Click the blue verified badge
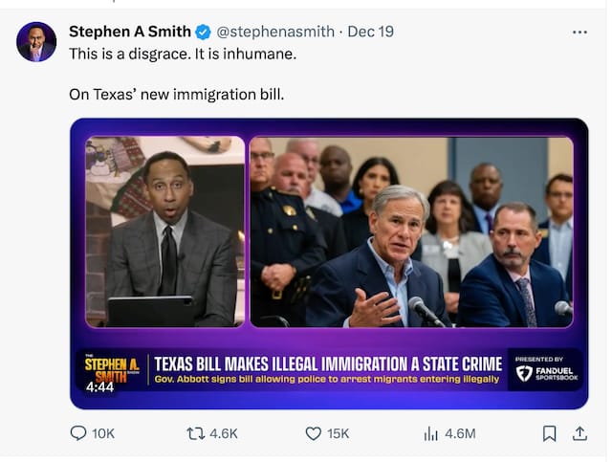Image resolution: width=612 pixels, height=462 pixels. (x=204, y=33)
